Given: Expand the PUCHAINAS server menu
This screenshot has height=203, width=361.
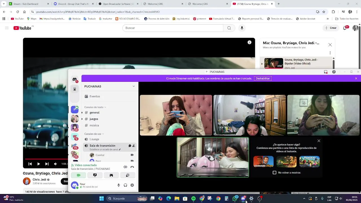Looking at the screenshot, I should coord(110,86).
